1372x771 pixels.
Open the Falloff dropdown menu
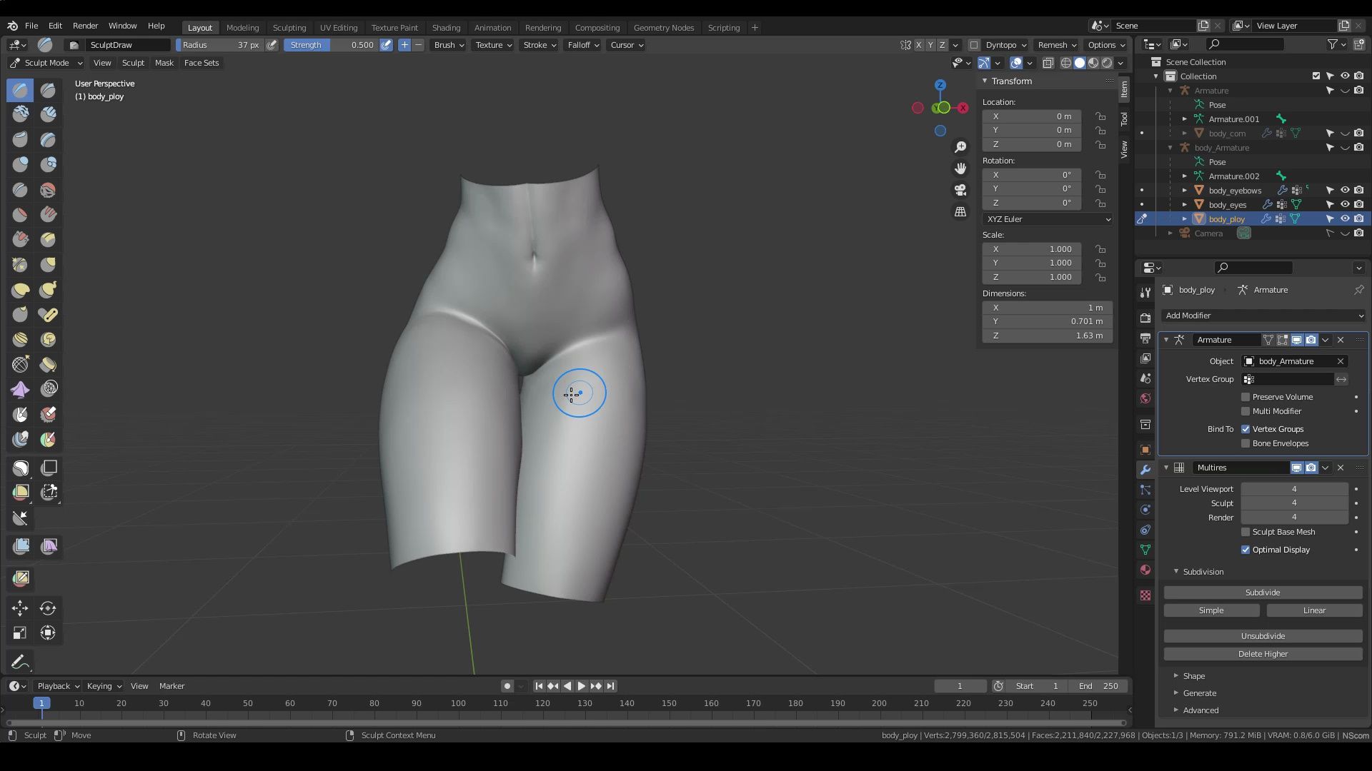pyautogui.click(x=582, y=44)
